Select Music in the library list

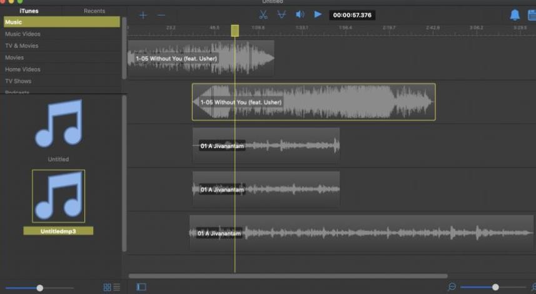tap(62, 22)
